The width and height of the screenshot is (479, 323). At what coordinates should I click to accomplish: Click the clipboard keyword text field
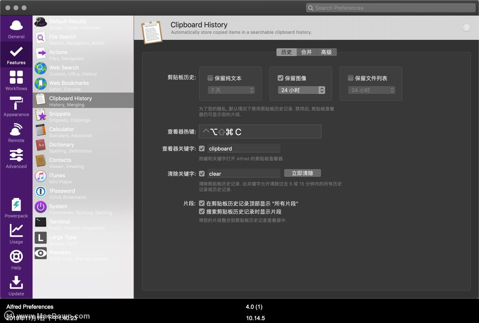click(244, 149)
